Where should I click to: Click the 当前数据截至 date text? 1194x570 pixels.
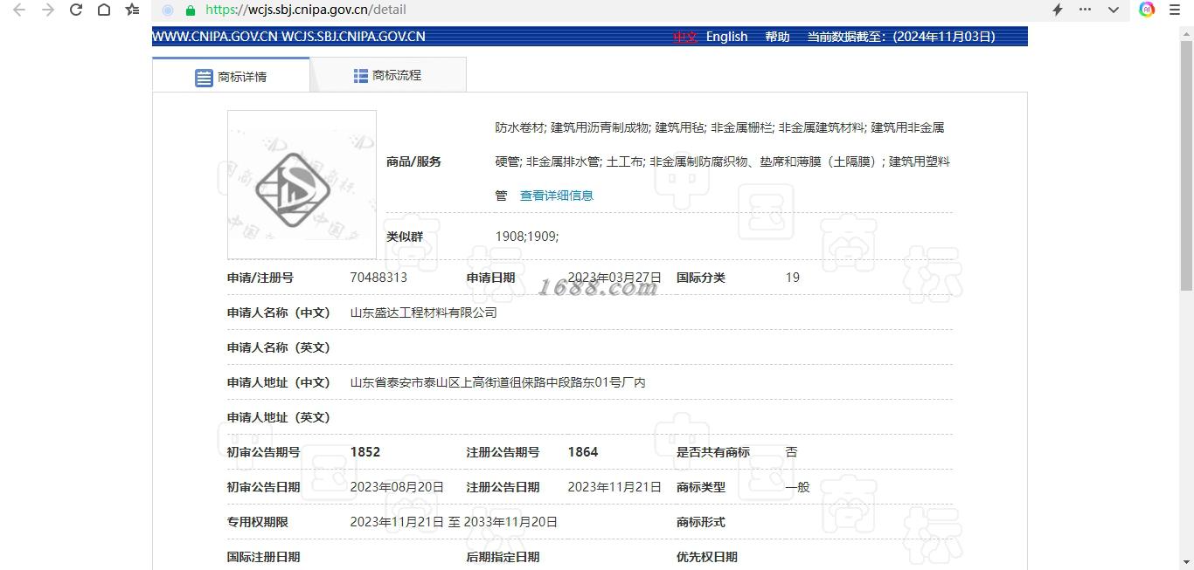[901, 37]
